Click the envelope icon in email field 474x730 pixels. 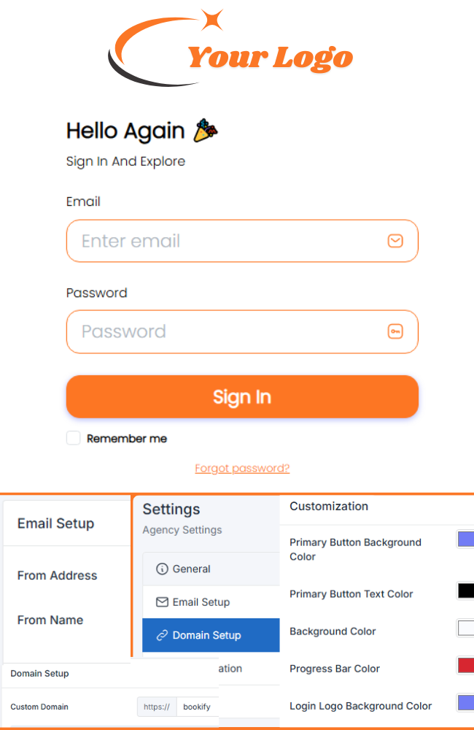(395, 241)
